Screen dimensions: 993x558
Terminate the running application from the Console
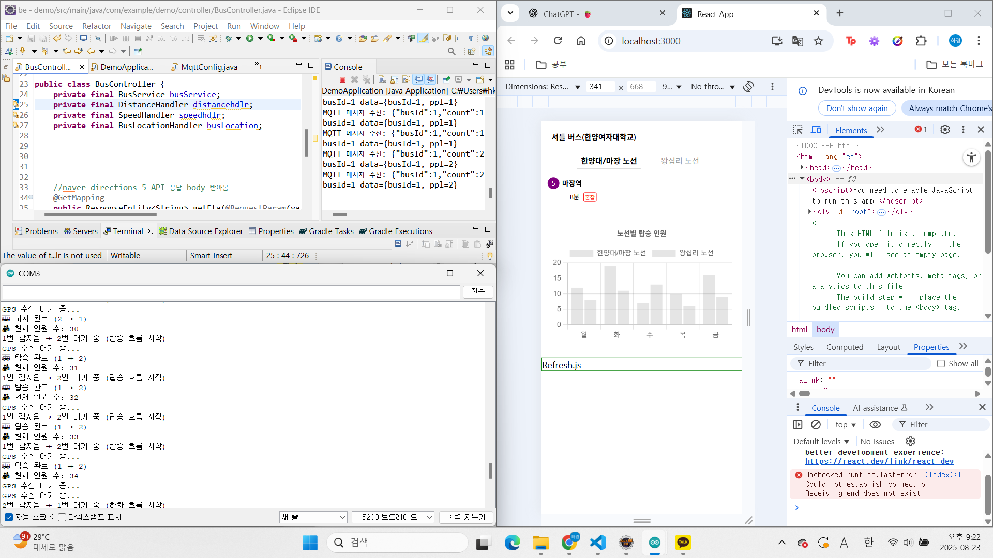tap(342, 80)
